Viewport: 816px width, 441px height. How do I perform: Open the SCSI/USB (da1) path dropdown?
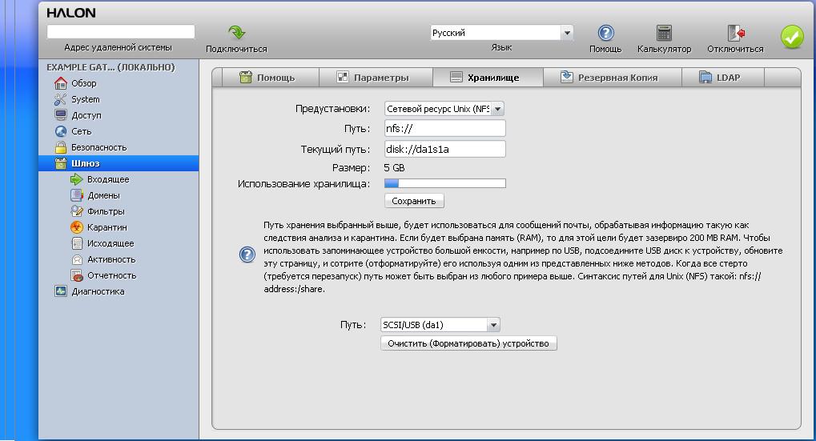click(x=440, y=325)
